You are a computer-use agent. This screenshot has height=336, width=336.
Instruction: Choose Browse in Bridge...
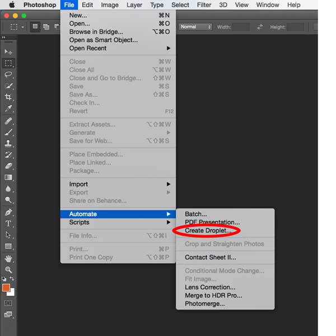tap(118, 32)
